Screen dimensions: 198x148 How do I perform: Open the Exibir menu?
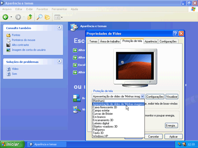29,9
